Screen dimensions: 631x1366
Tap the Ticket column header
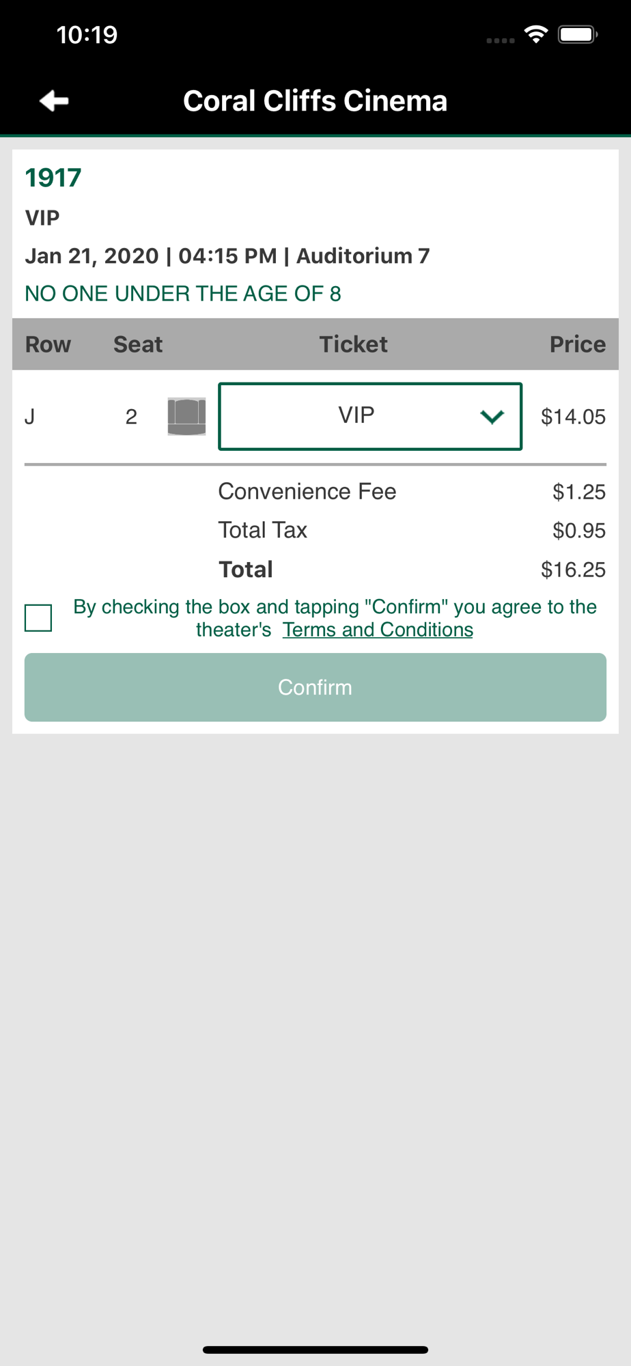[x=354, y=344]
